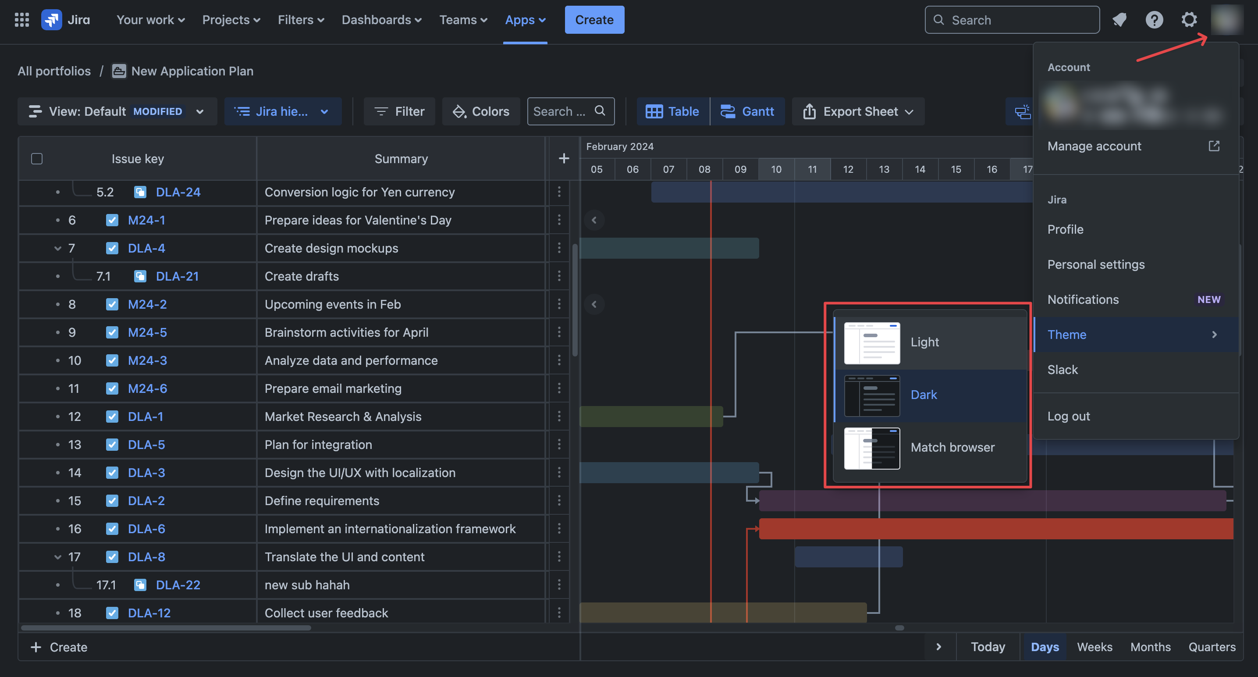The height and width of the screenshot is (677, 1258).
Task: Click the magnifier icon in sheet search
Action: click(x=600, y=111)
